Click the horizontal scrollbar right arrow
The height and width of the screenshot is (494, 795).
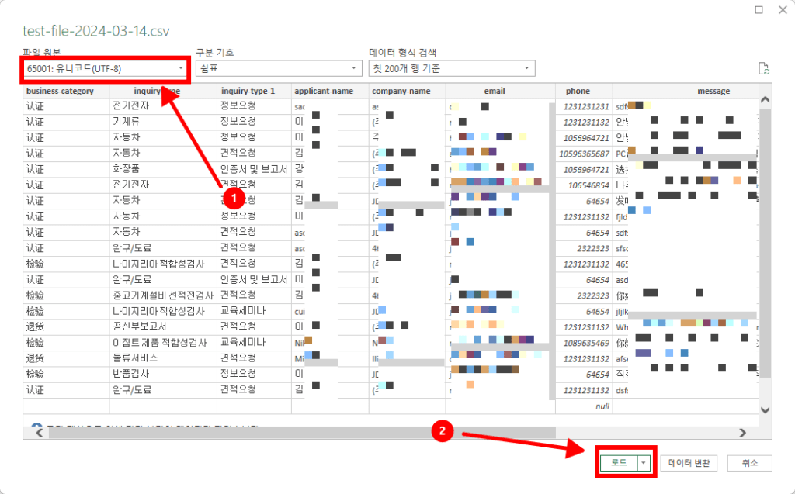[x=743, y=433]
